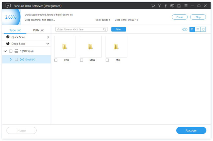Switch to detail column view

[x=203, y=29]
